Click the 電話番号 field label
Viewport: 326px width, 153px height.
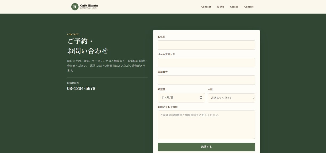tap(163, 72)
